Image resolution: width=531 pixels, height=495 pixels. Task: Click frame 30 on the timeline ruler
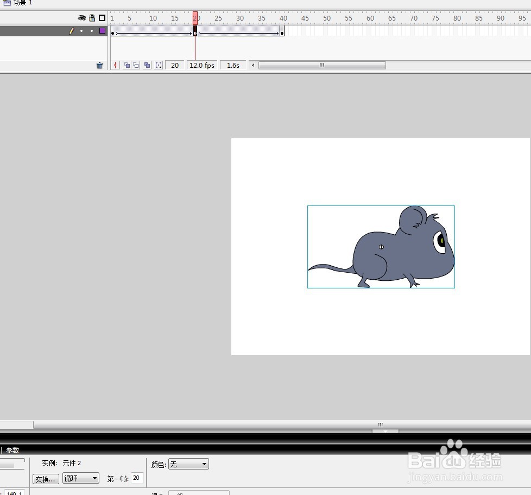click(240, 18)
